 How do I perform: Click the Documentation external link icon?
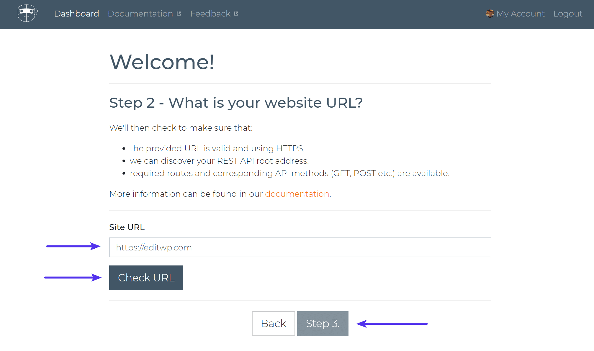coord(179,14)
